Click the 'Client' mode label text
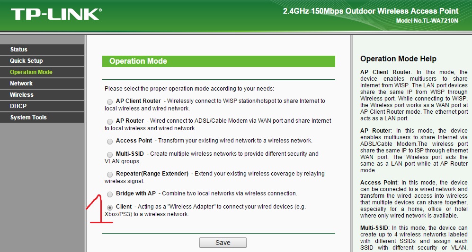 [124, 206]
